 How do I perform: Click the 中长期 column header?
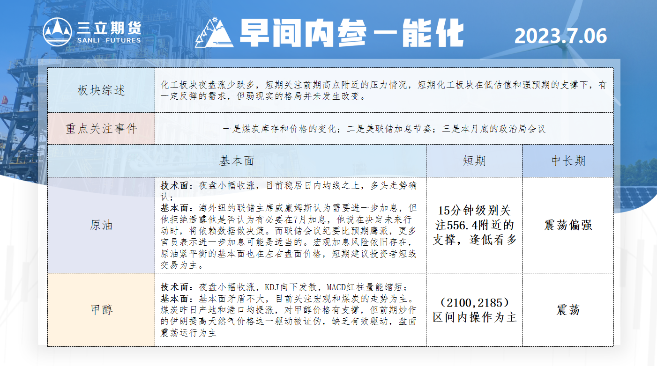point(568,161)
